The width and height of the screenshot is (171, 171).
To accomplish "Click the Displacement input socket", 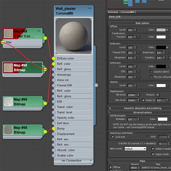I will coord(54,134).
